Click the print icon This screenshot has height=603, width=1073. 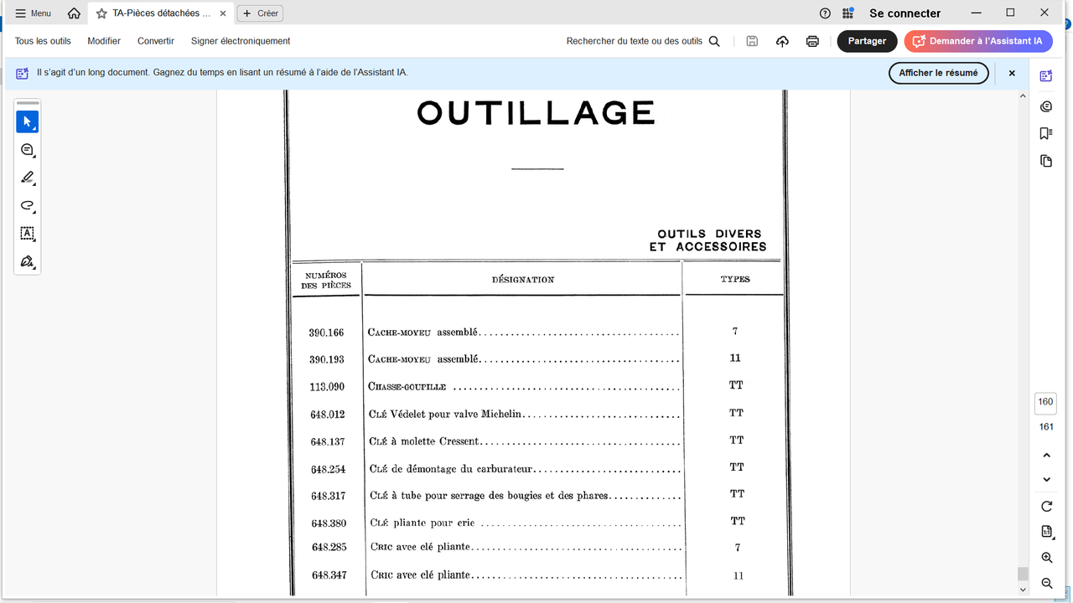(812, 41)
